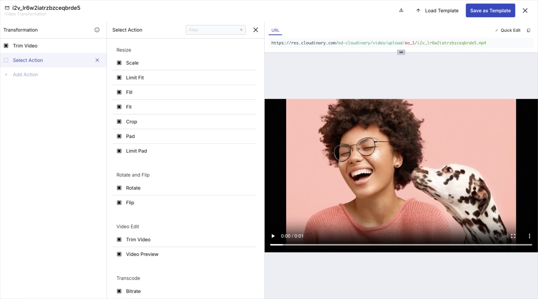
Task: Click the Save as Template button
Action: pos(490,10)
